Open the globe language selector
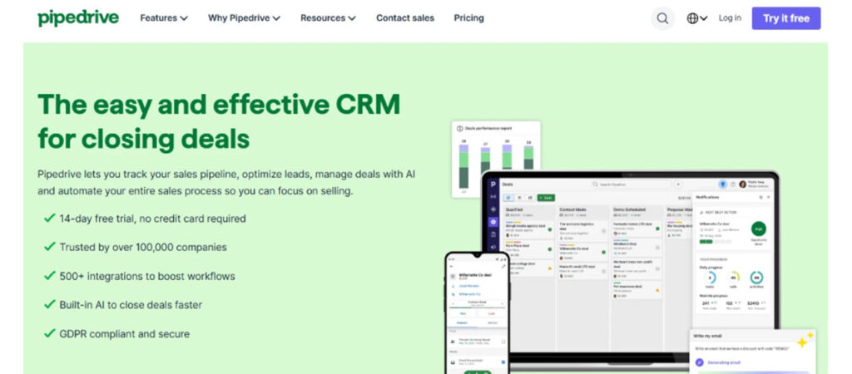Screen dimensions: 852x374 [x=696, y=18]
